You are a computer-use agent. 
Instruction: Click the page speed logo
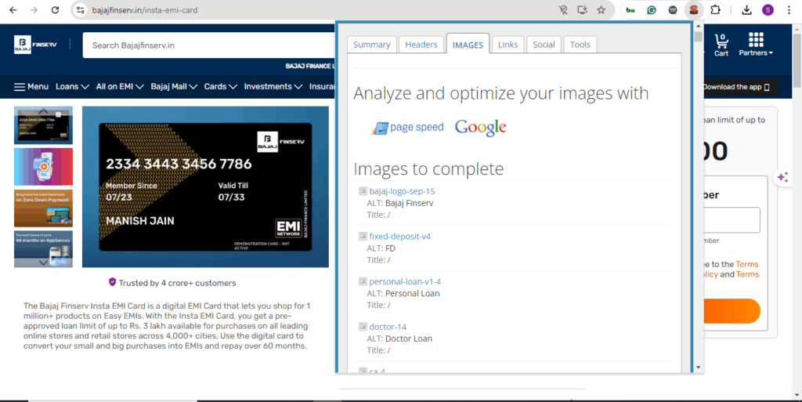tap(407, 128)
